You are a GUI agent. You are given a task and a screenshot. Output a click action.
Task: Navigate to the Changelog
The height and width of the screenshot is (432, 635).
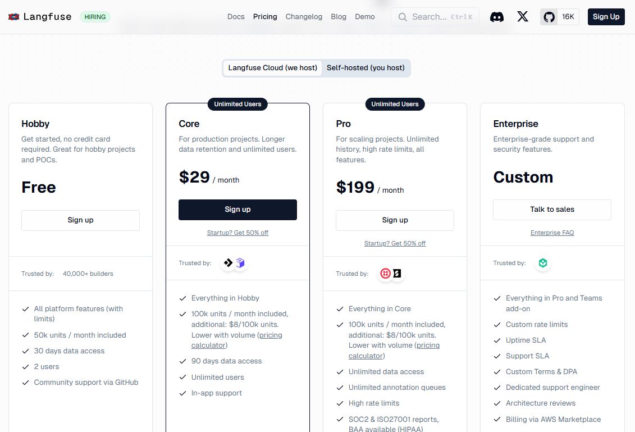coord(304,17)
